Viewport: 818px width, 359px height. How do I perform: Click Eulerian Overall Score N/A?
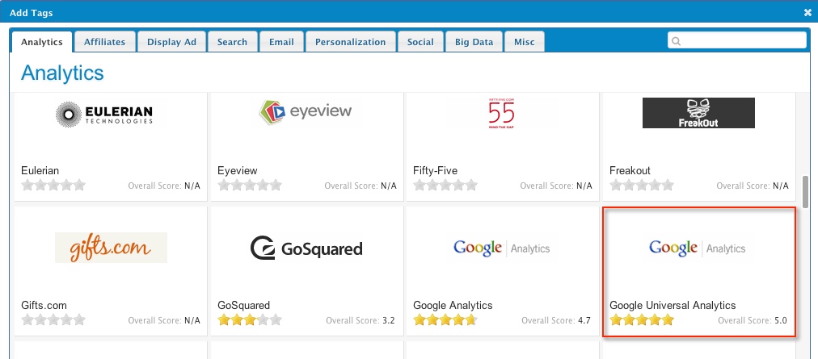tap(164, 186)
